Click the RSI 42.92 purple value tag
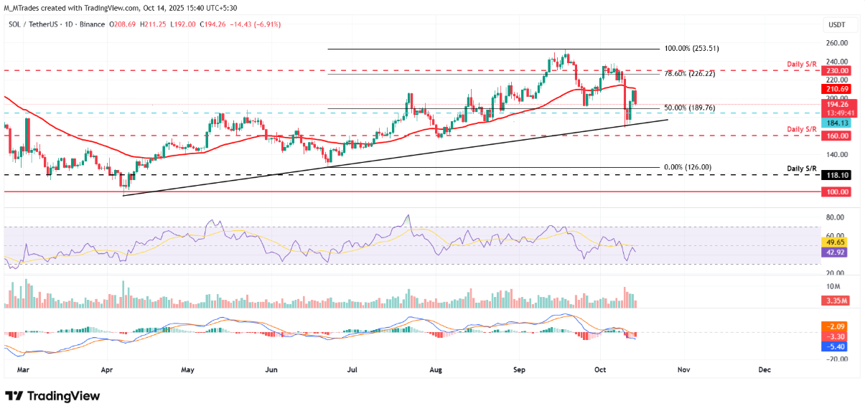 [x=836, y=253]
